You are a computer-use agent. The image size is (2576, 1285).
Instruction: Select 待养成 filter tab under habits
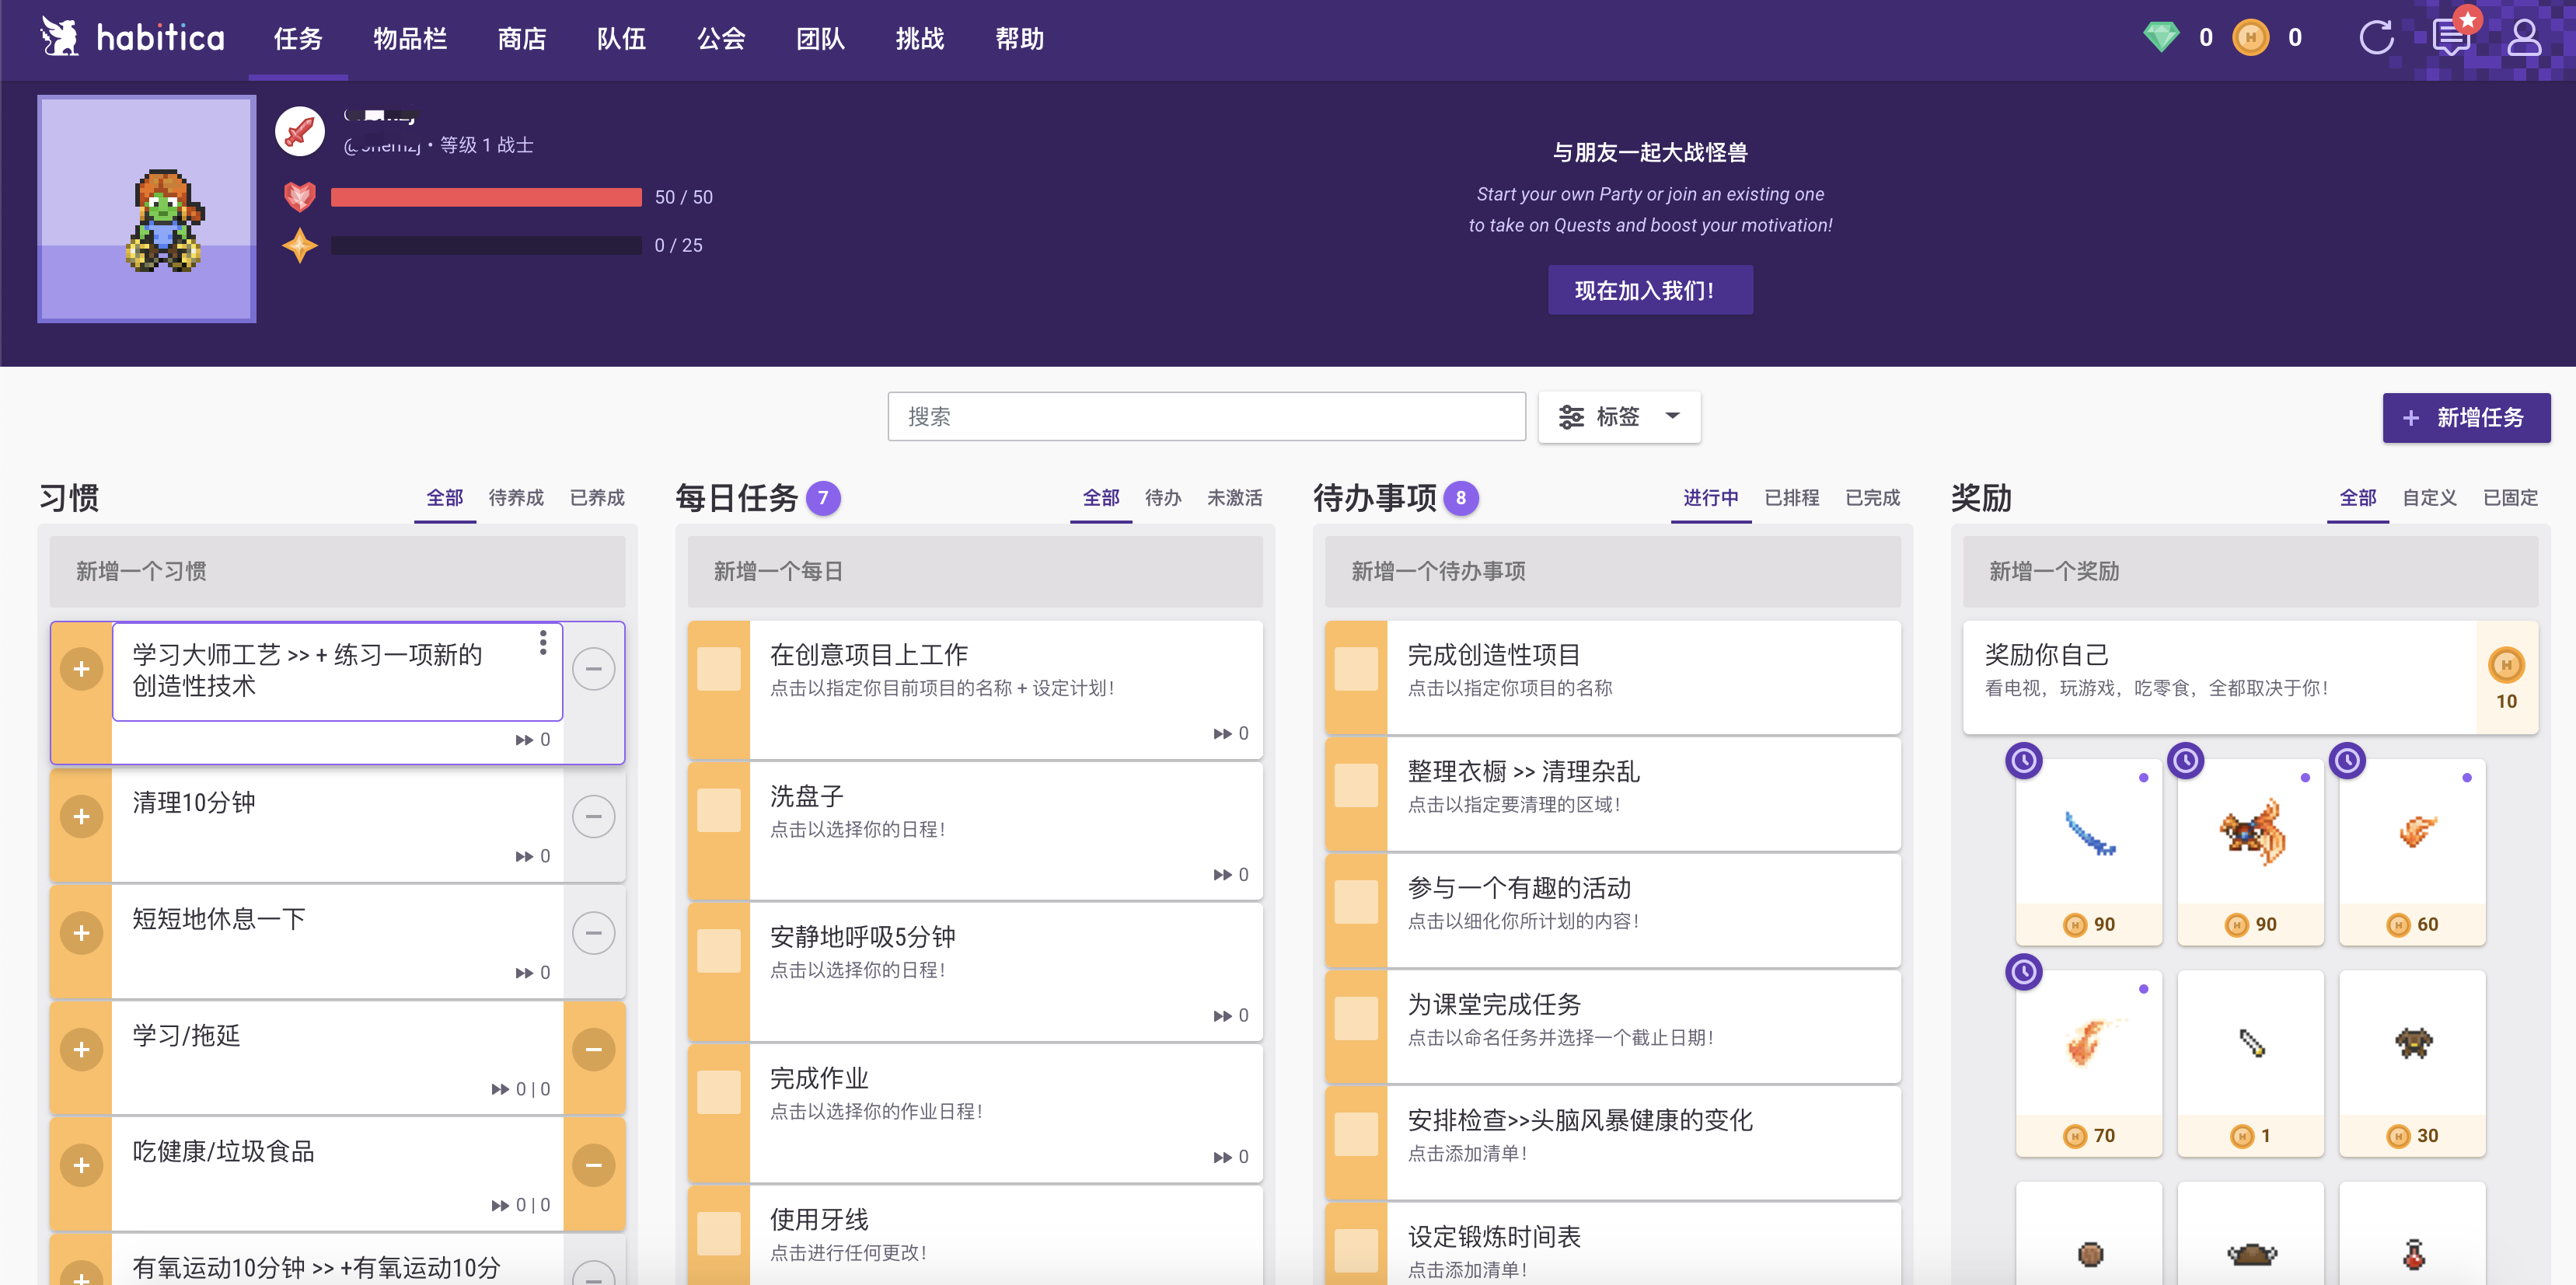516,498
